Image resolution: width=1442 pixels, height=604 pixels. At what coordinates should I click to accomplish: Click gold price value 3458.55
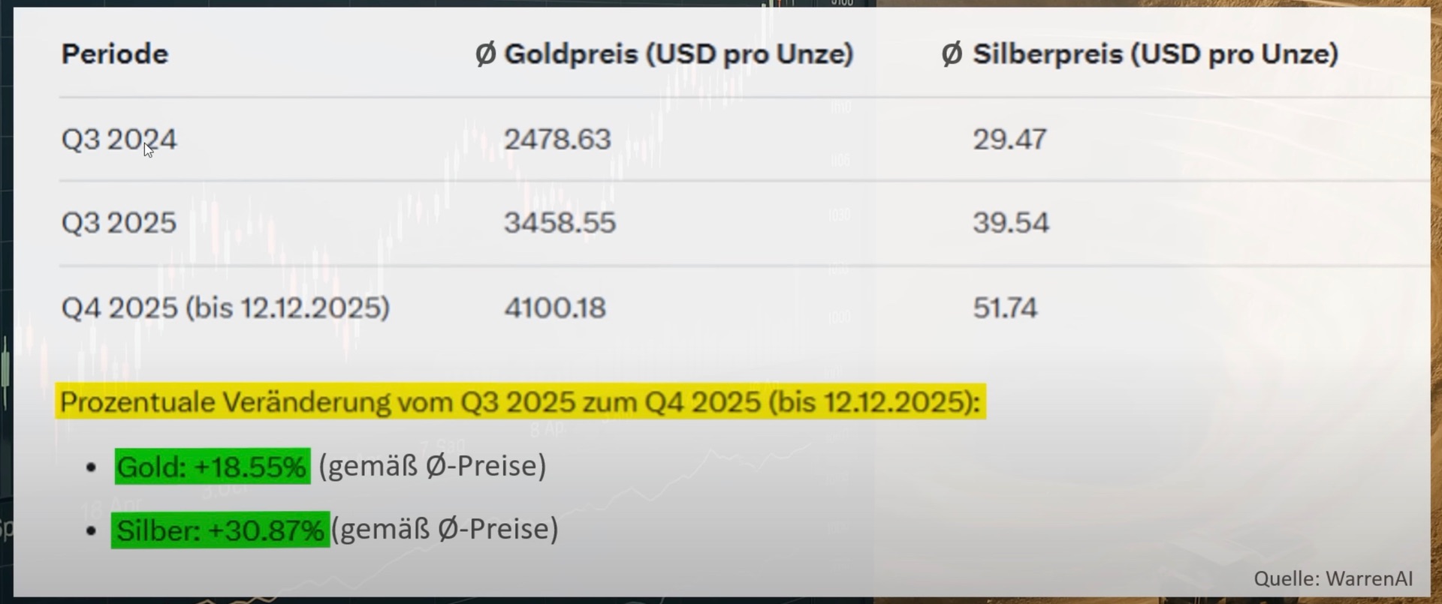pos(560,223)
